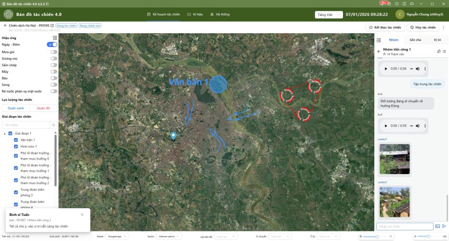The height and width of the screenshot is (241, 449).
Task: Send the chat message
Action: [x=444, y=226]
